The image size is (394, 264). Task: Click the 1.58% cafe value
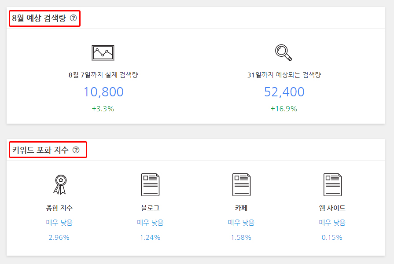(x=241, y=237)
